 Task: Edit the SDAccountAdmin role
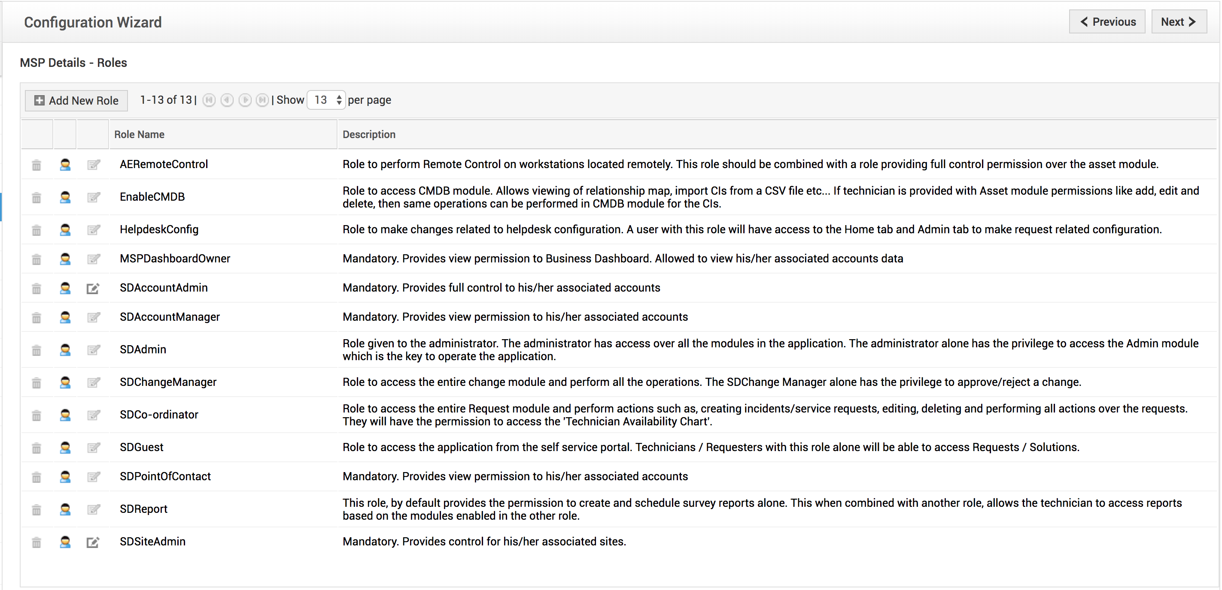[93, 288]
